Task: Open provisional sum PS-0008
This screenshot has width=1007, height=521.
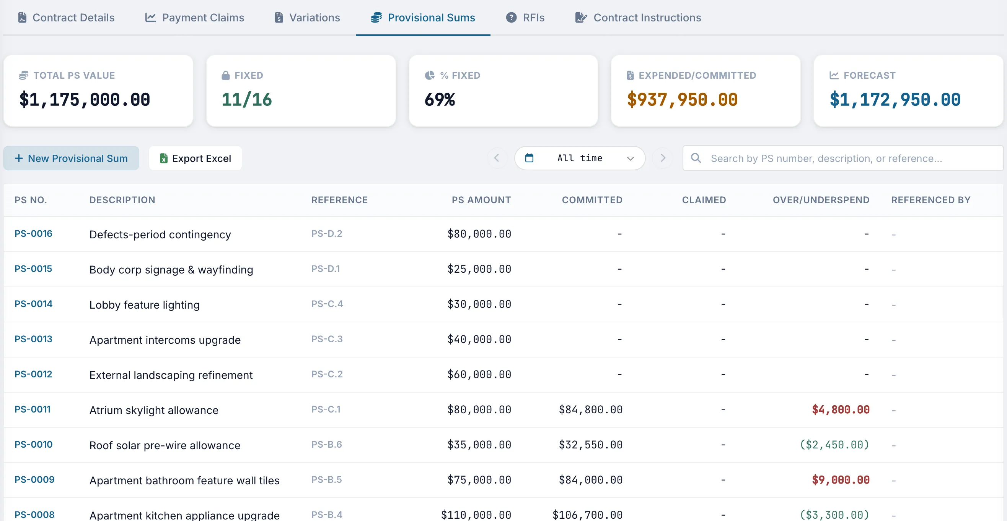Action: click(x=34, y=515)
